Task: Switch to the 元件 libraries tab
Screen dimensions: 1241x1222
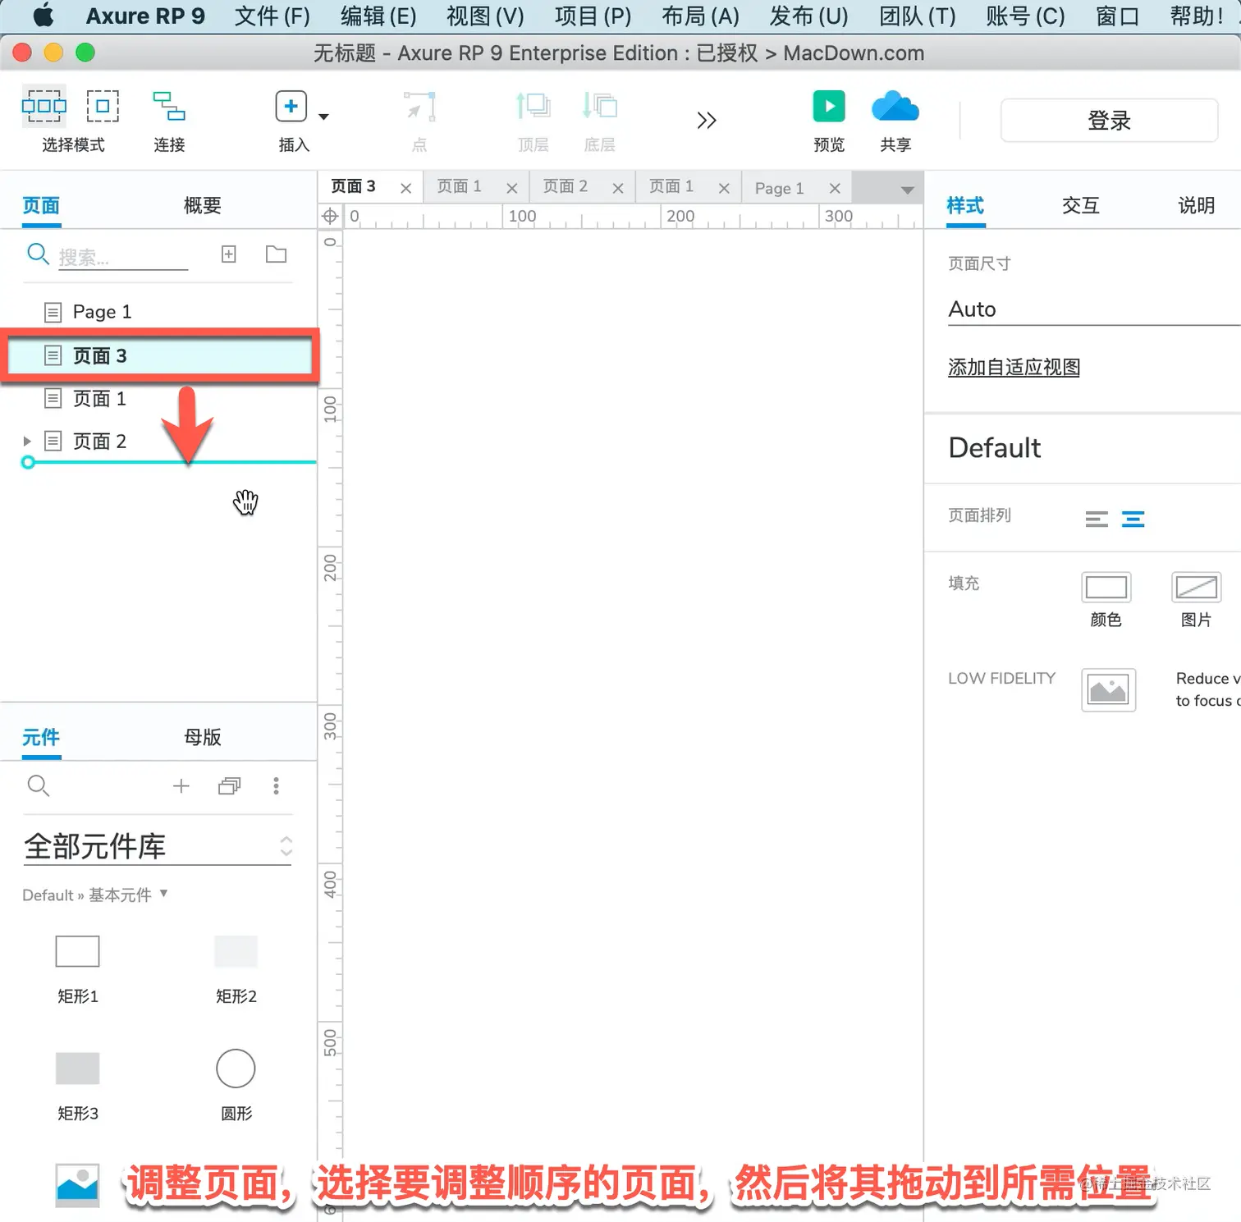Action: [x=41, y=737]
